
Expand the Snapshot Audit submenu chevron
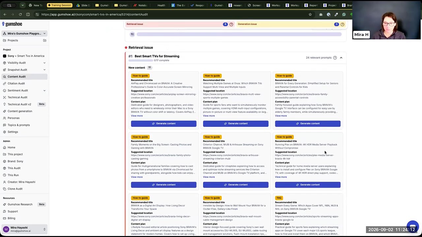click(x=45, y=70)
